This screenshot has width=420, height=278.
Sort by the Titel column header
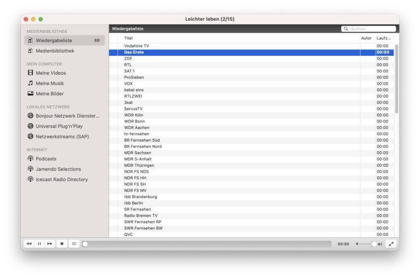tap(239, 38)
